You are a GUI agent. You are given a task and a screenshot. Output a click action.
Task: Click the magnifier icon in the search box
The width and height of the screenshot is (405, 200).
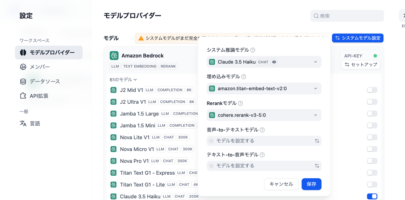click(316, 16)
